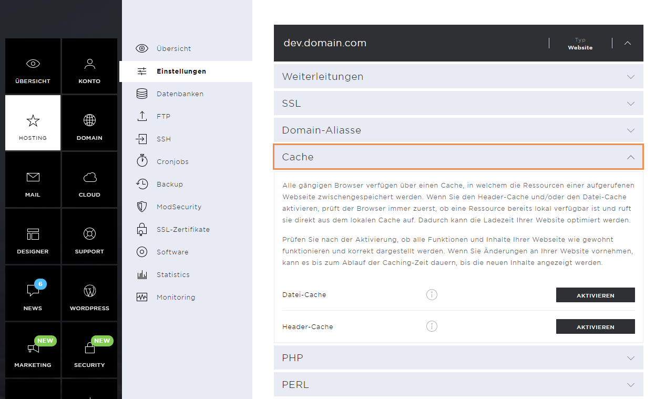This screenshot has height=399, width=665.
Task: Click the Header-Cache label
Action: (x=308, y=326)
